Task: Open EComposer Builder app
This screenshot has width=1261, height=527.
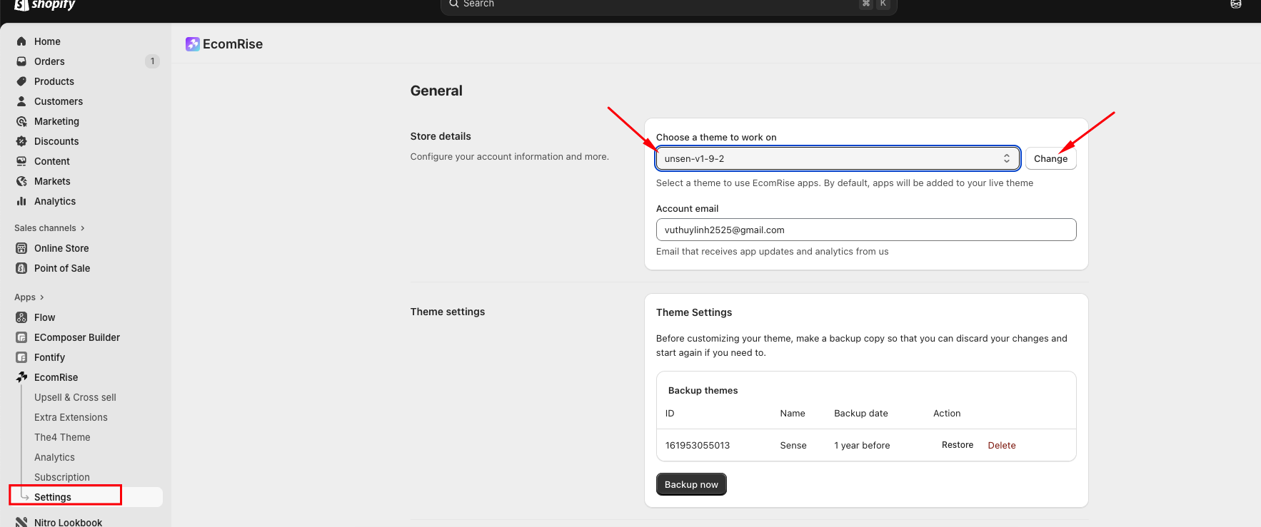Action: point(77,337)
